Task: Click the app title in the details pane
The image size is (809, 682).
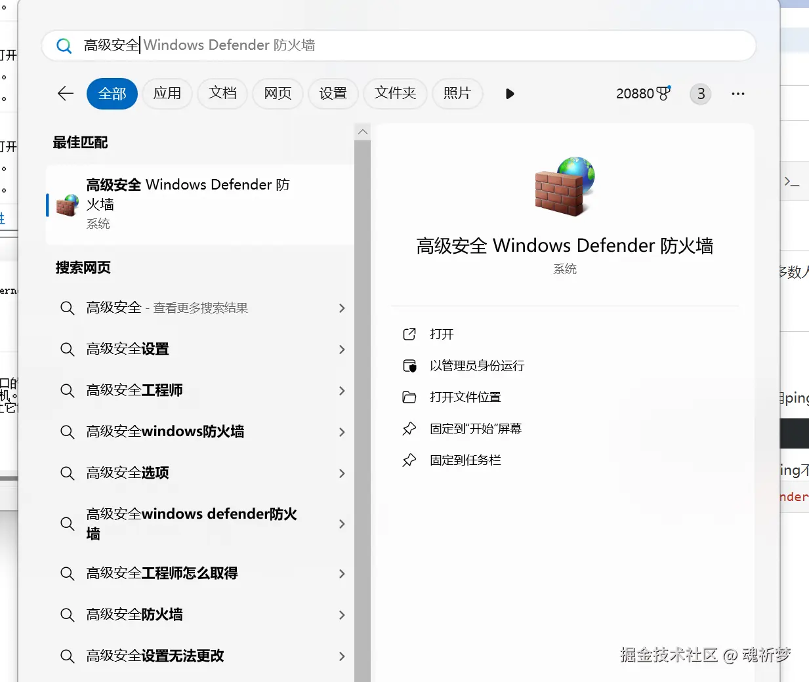Action: [565, 246]
